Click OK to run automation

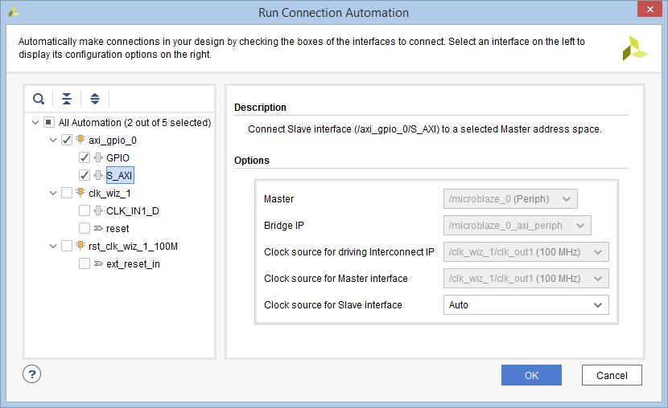(531, 375)
